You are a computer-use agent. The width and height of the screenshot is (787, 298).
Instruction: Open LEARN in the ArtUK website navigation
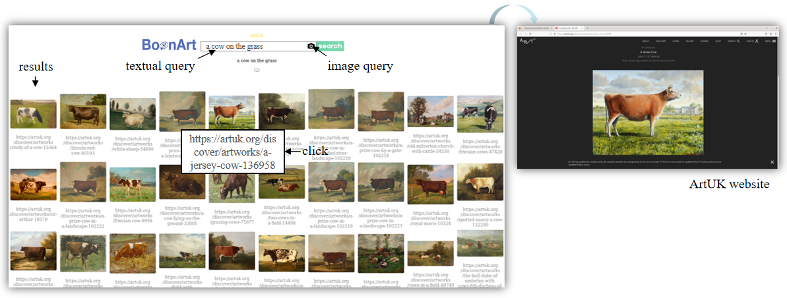coord(676,41)
